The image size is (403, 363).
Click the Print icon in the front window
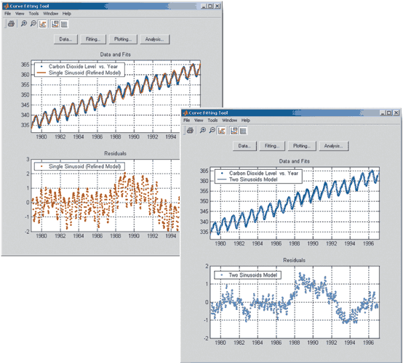tap(190, 131)
